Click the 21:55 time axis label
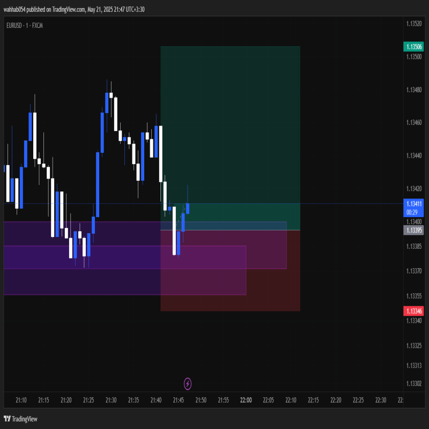 tap(223, 400)
